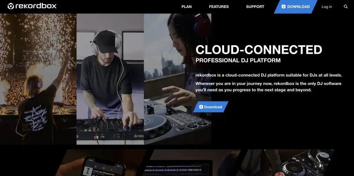Click the blue Download button in the hero section

tap(211, 107)
